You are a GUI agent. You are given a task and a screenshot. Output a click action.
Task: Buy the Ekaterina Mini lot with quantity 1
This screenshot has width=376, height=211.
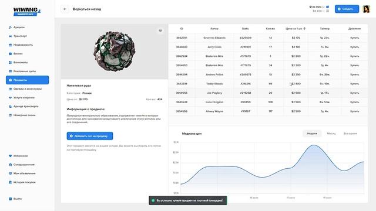coord(354,56)
